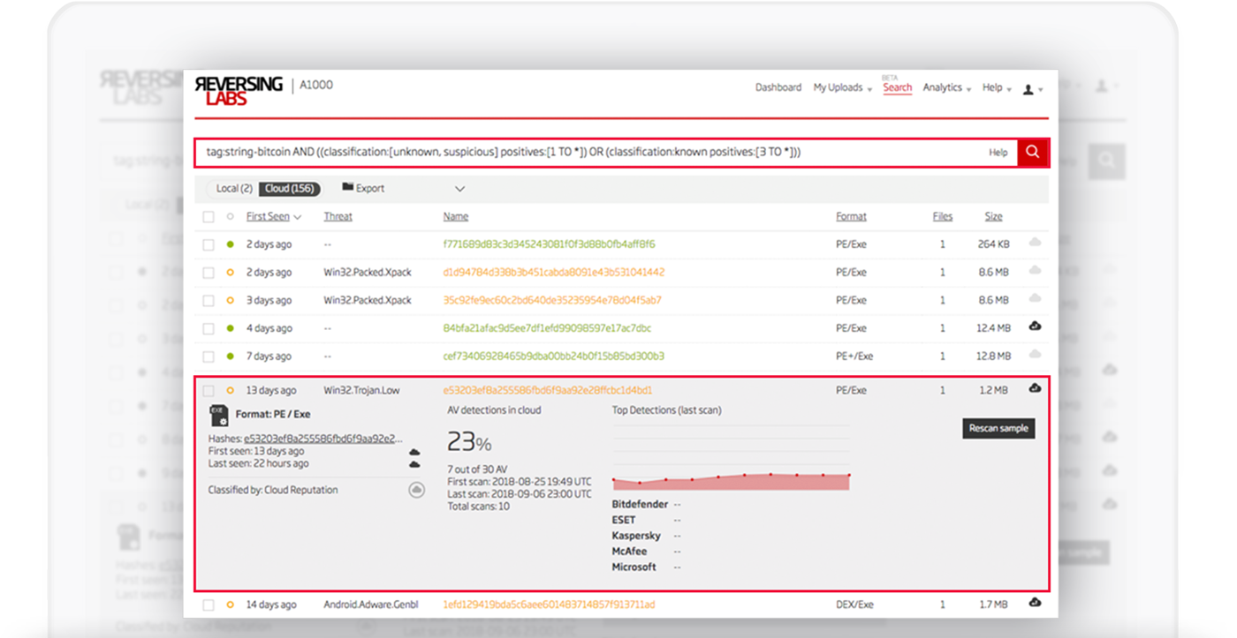Image resolution: width=1237 pixels, height=638 pixels.
Task: Click the ReversingLabs logo
Action: click(239, 91)
